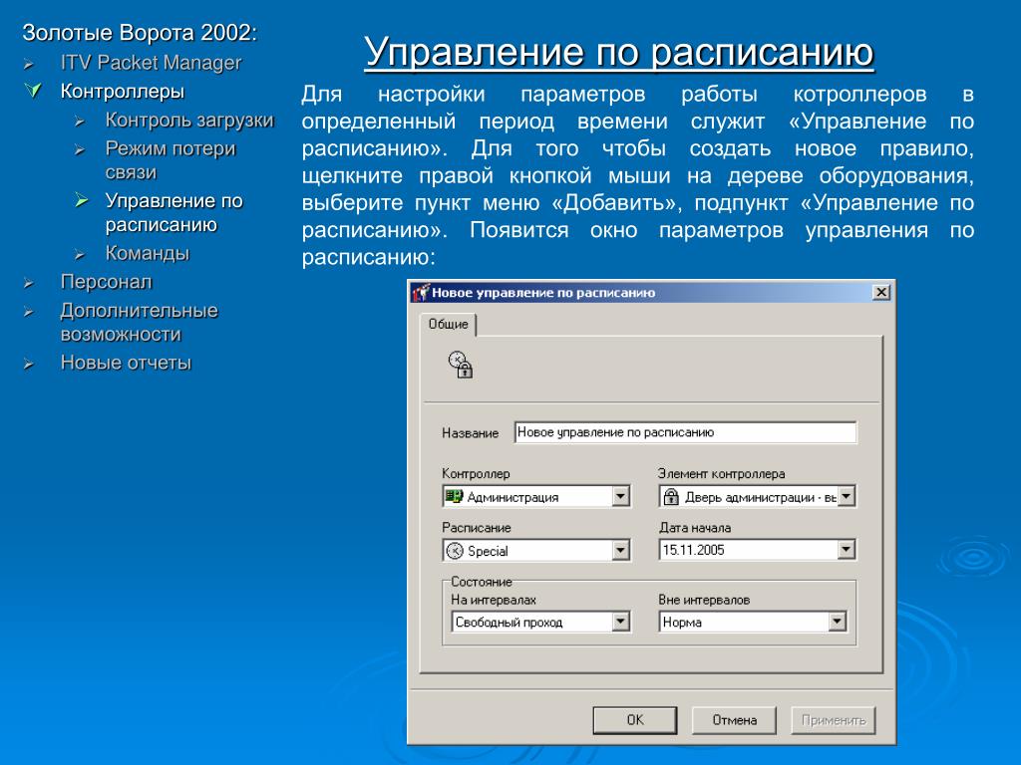The image size is (1021, 765).
Task: Select the Общие tab
Action: click(x=448, y=324)
